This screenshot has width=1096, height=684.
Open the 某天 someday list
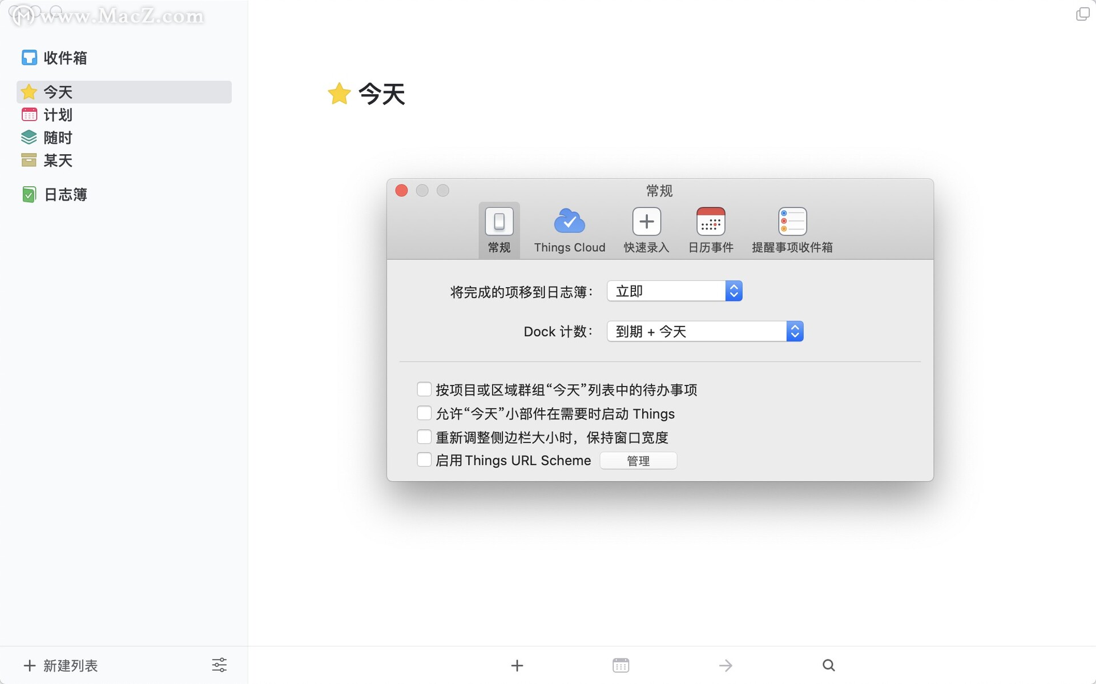pyautogui.click(x=124, y=160)
